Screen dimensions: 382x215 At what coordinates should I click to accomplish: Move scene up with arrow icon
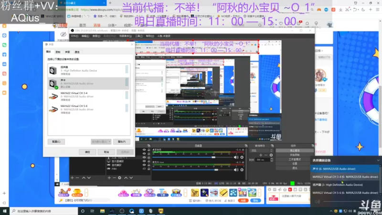click(x=84, y=178)
